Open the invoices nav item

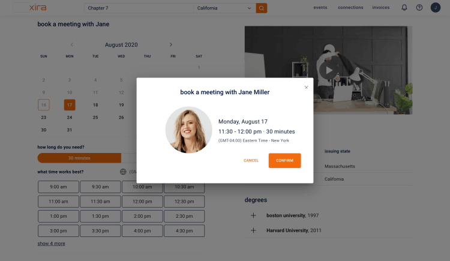[380, 8]
